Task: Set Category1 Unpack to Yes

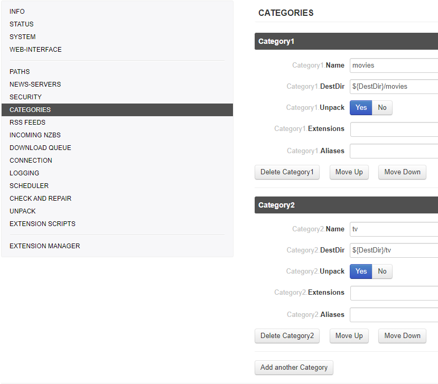Action: pos(361,108)
